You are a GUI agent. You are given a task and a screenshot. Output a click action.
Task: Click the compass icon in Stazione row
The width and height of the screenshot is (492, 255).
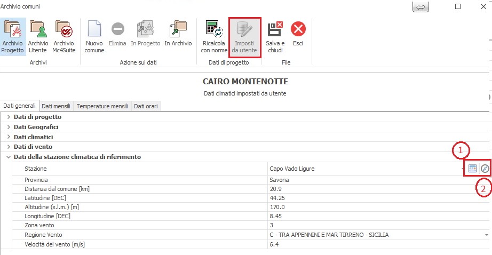[485, 169]
